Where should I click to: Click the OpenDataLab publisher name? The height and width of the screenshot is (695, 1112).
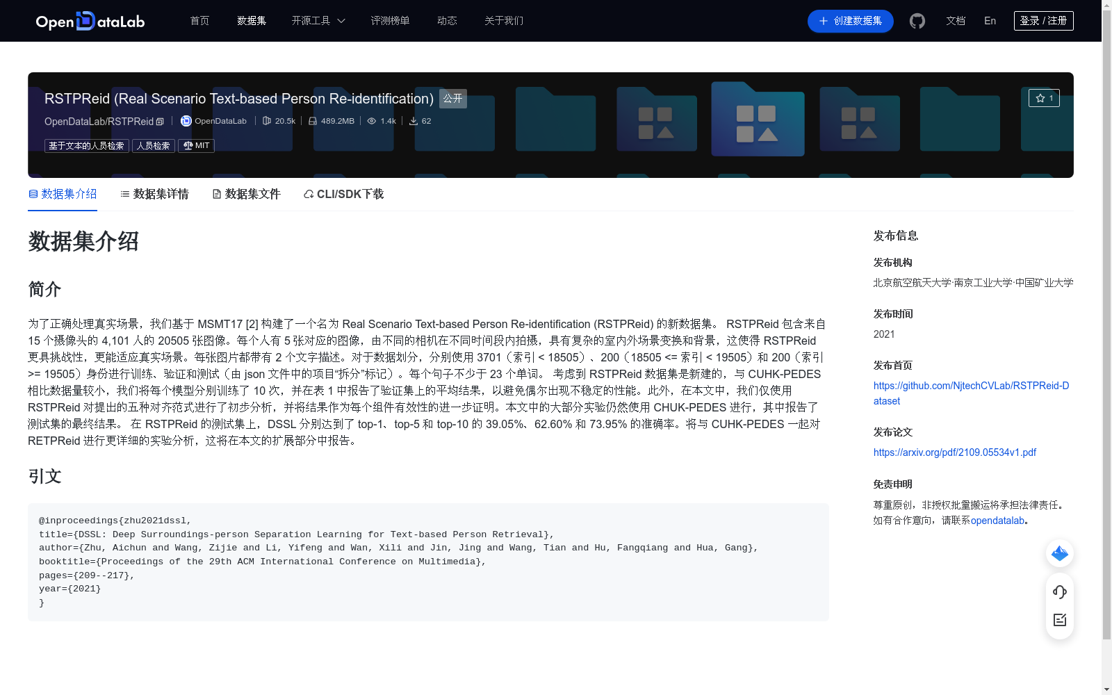tap(220, 121)
